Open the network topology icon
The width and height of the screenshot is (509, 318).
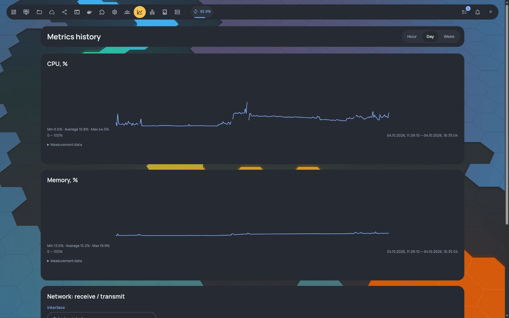[x=152, y=12]
